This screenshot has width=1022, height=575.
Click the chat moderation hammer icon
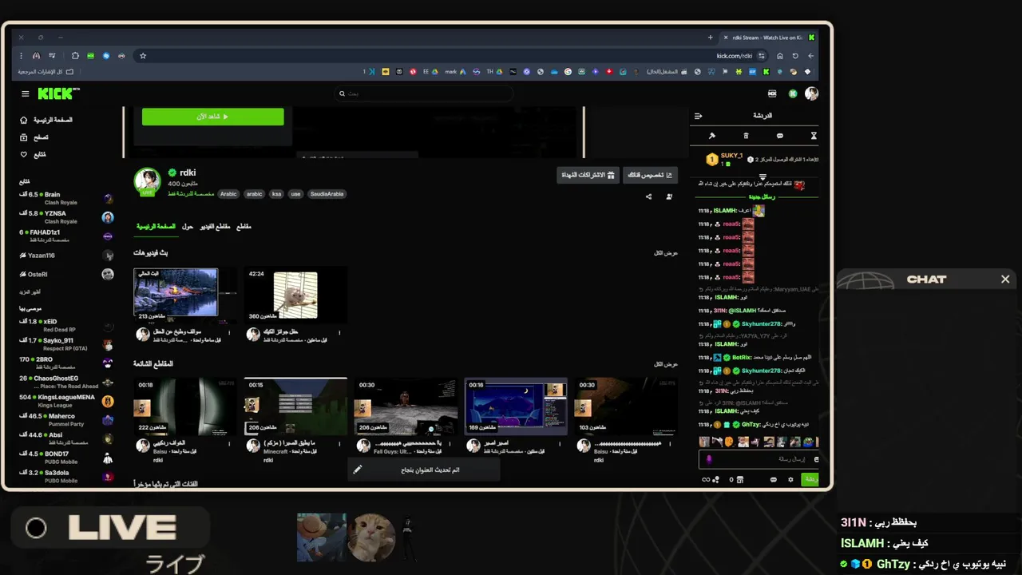(x=711, y=136)
